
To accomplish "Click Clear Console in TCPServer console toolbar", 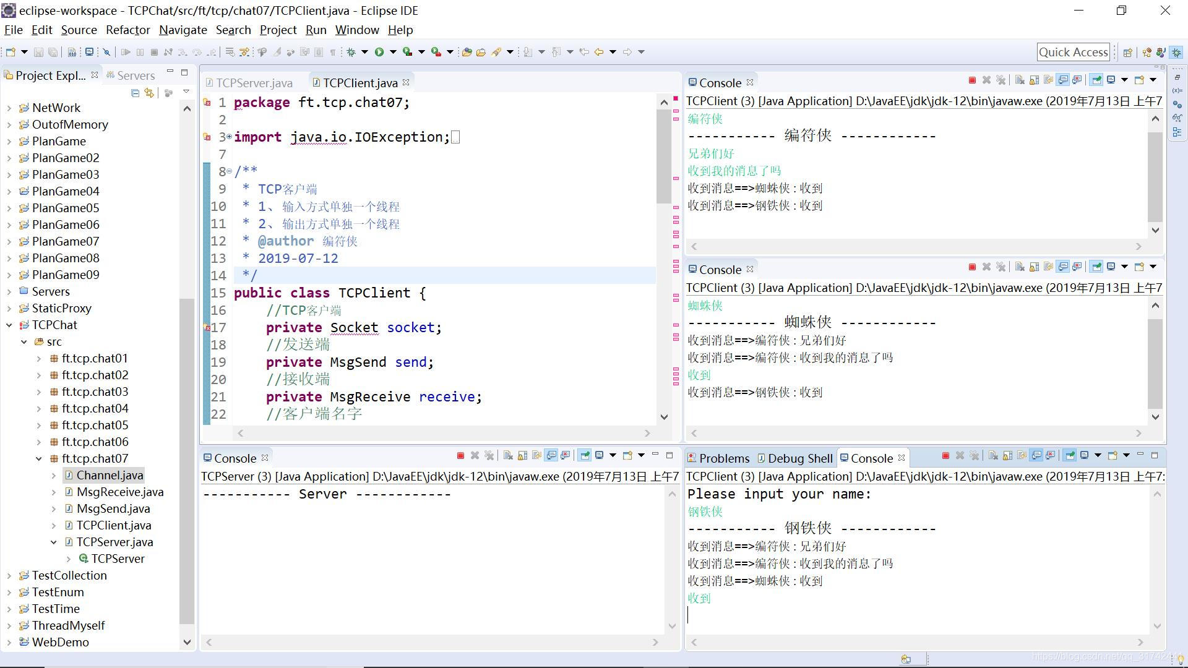I will click(508, 456).
